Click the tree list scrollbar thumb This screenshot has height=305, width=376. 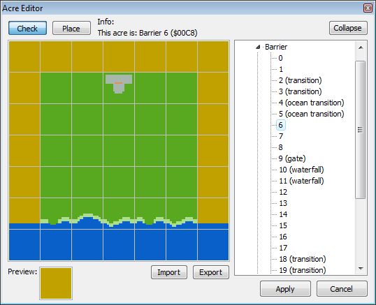pyautogui.click(x=360, y=130)
